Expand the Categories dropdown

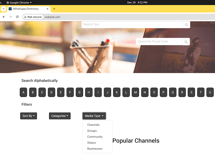click(x=60, y=116)
